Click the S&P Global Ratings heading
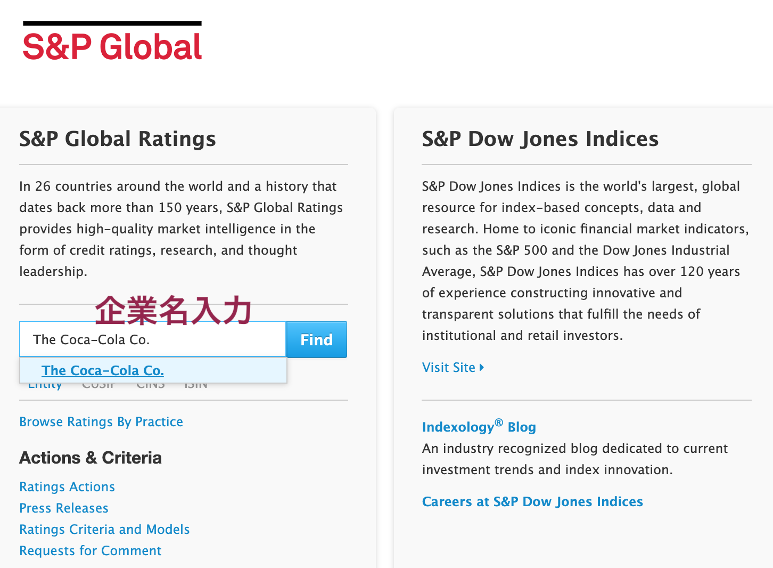The height and width of the screenshot is (568, 773). pyautogui.click(x=118, y=139)
